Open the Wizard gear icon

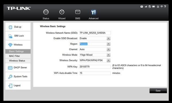coord(62,12)
